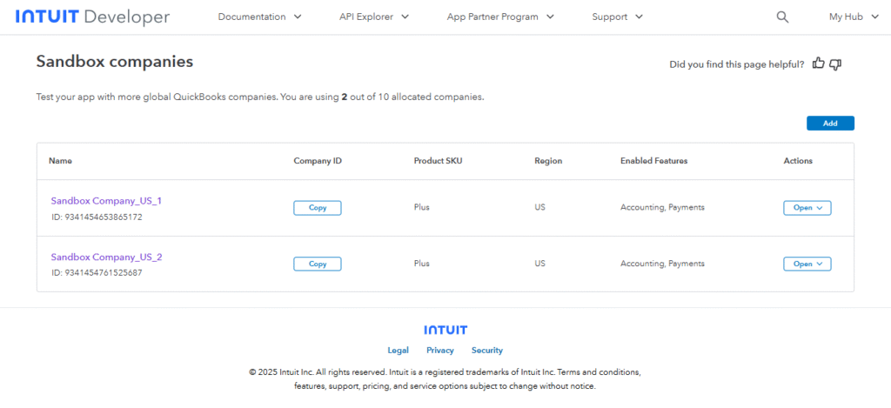
Task: Open the Security footer link
Action: (x=487, y=351)
